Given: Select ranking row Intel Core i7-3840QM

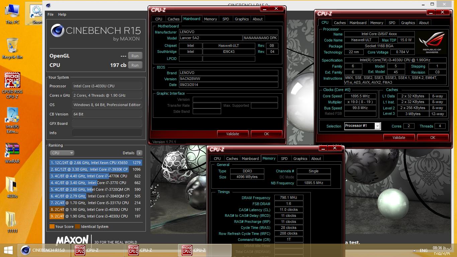Looking at the screenshot, I should tap(96, 196).
